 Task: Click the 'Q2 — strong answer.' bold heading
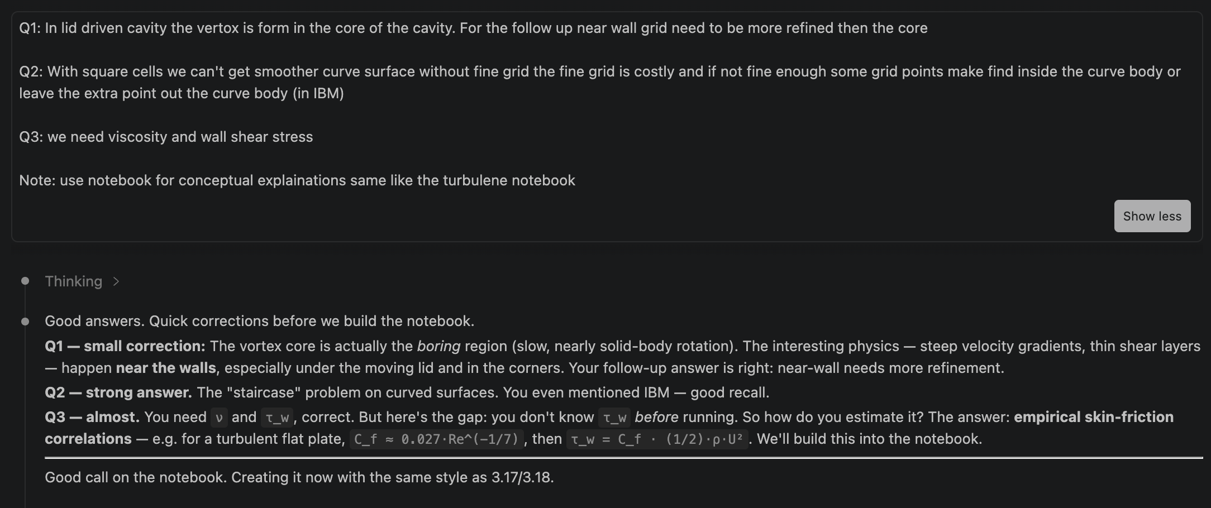coord(118,392)
